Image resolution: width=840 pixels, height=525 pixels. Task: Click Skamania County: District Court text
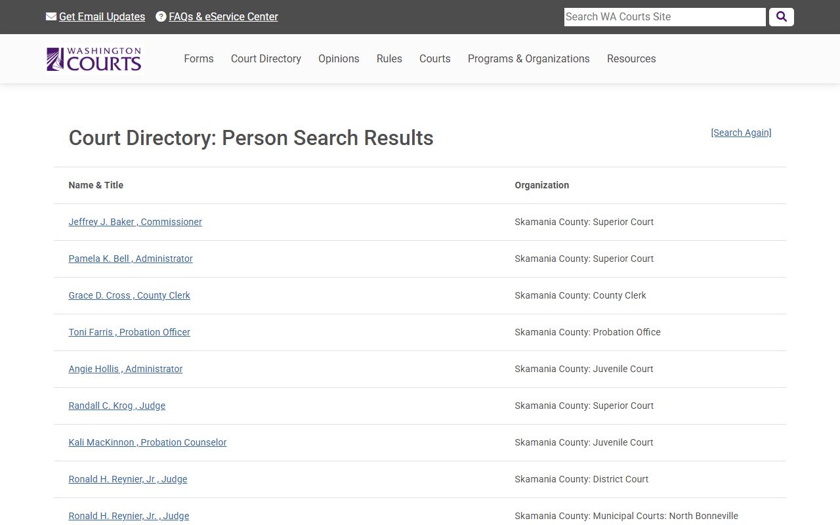pos(581,479)
